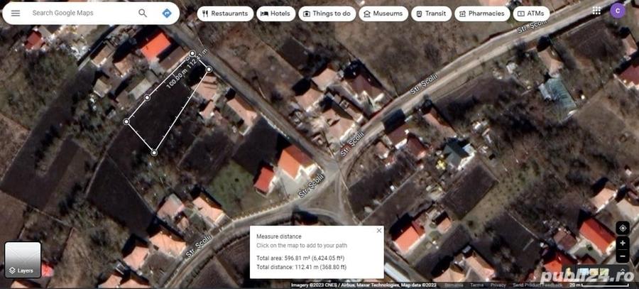Zoom in with the plus button
This screenshot has height=289, width=639.
point(623,244)
